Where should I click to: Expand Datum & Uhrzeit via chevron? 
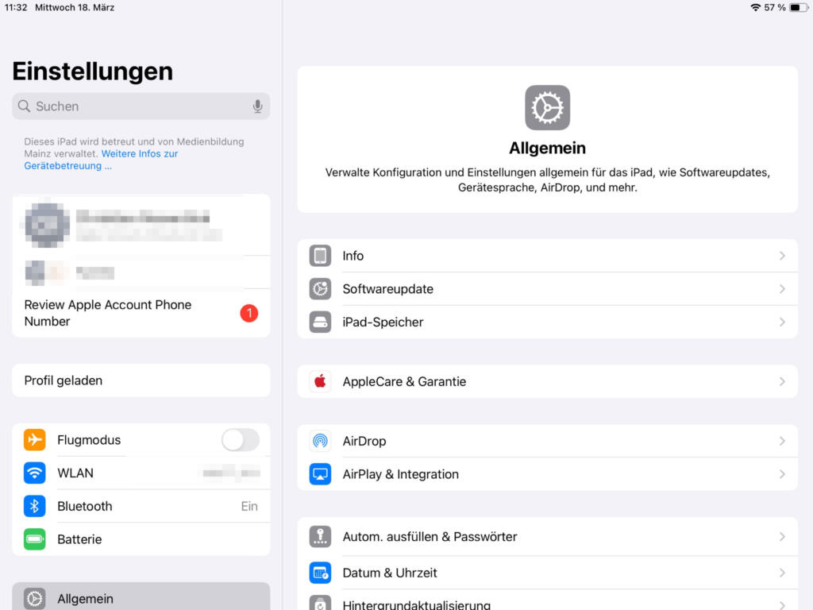pos(782,573)
